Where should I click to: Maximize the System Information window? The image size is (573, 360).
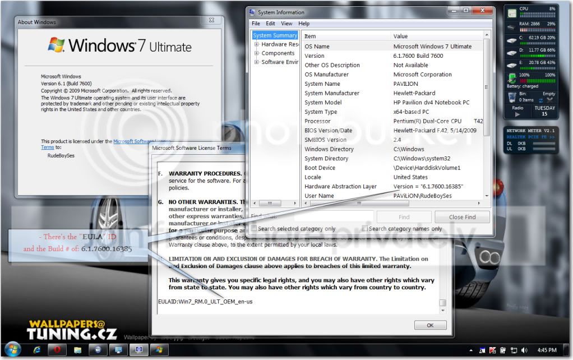click(465, 11)
